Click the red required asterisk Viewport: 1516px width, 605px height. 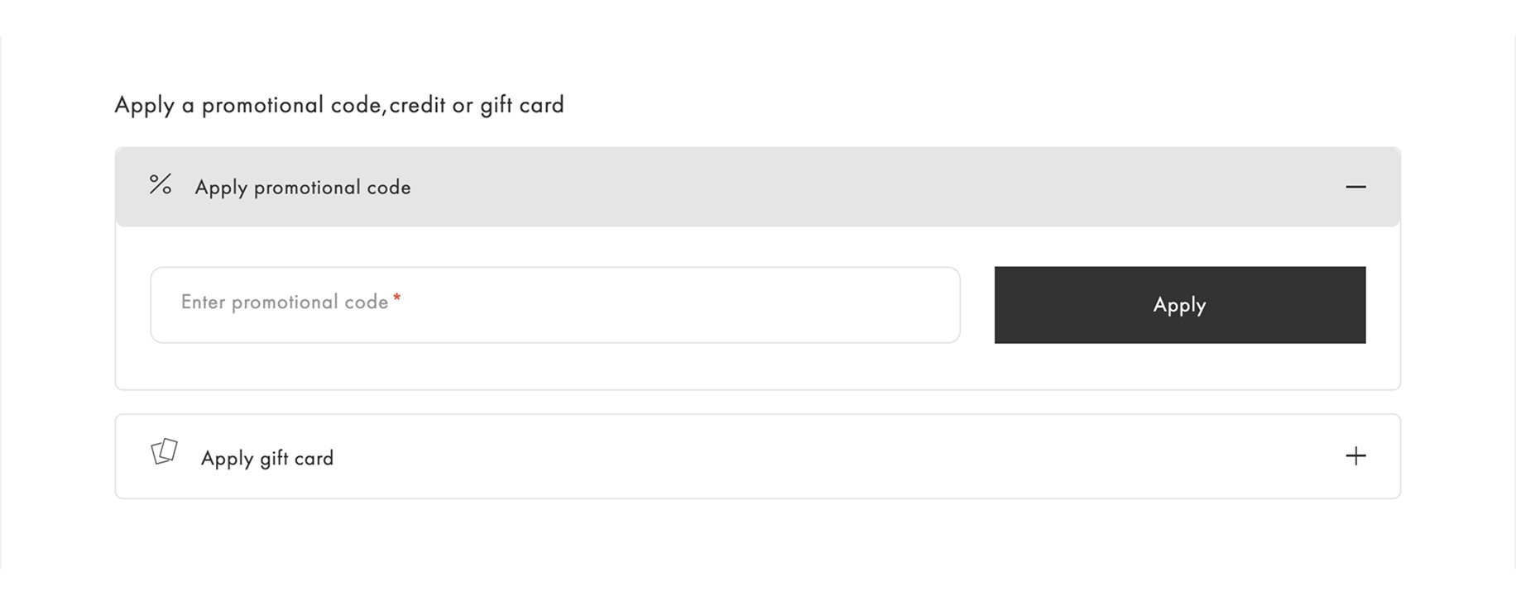coord(397,298)
